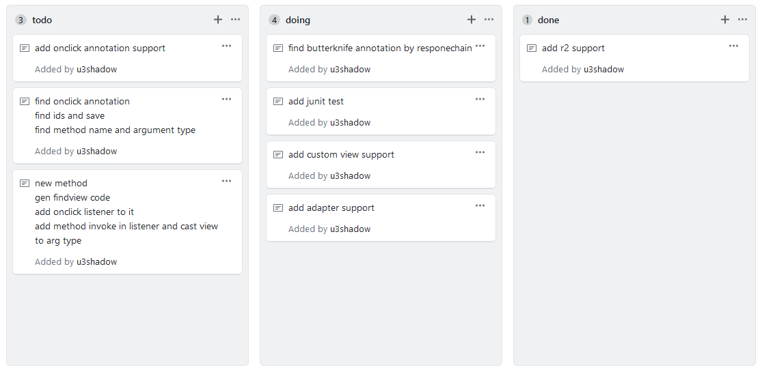Open menu for 'add custom view support' card
762x374 pixels.
(480, 152)
